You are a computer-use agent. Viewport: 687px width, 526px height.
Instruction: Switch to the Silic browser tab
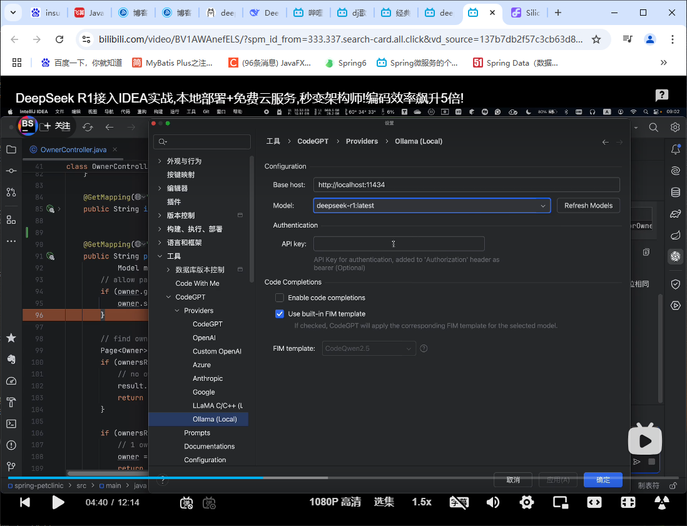526,13
